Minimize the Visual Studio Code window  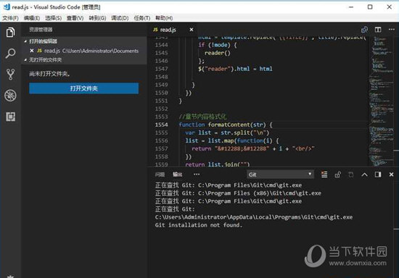pos(351,7)
